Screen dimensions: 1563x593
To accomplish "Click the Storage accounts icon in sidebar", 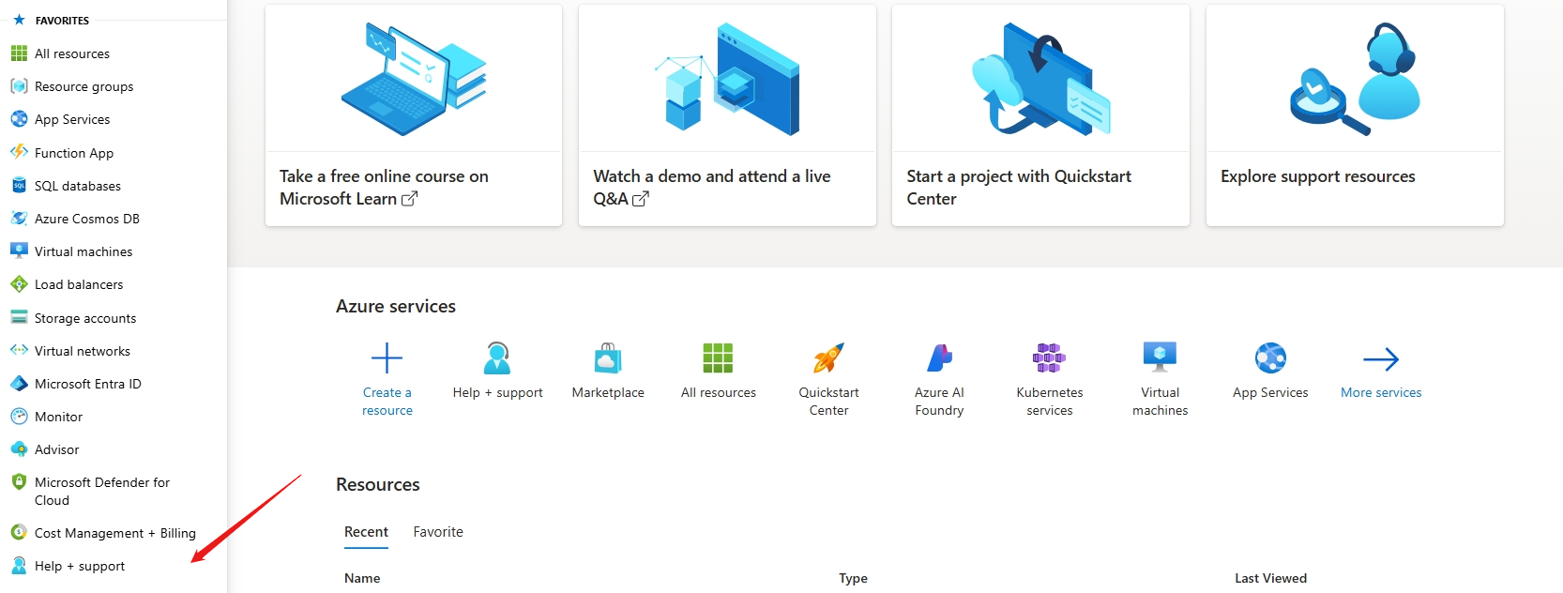I will (x=19, y=317).
